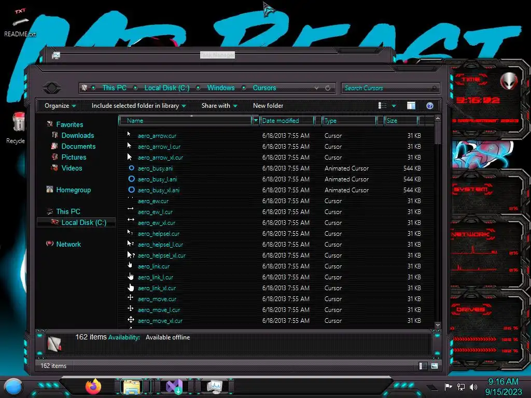Select the aero_move_l.cur file
This screenshot has height=398, width=531.
click(159, 310)
